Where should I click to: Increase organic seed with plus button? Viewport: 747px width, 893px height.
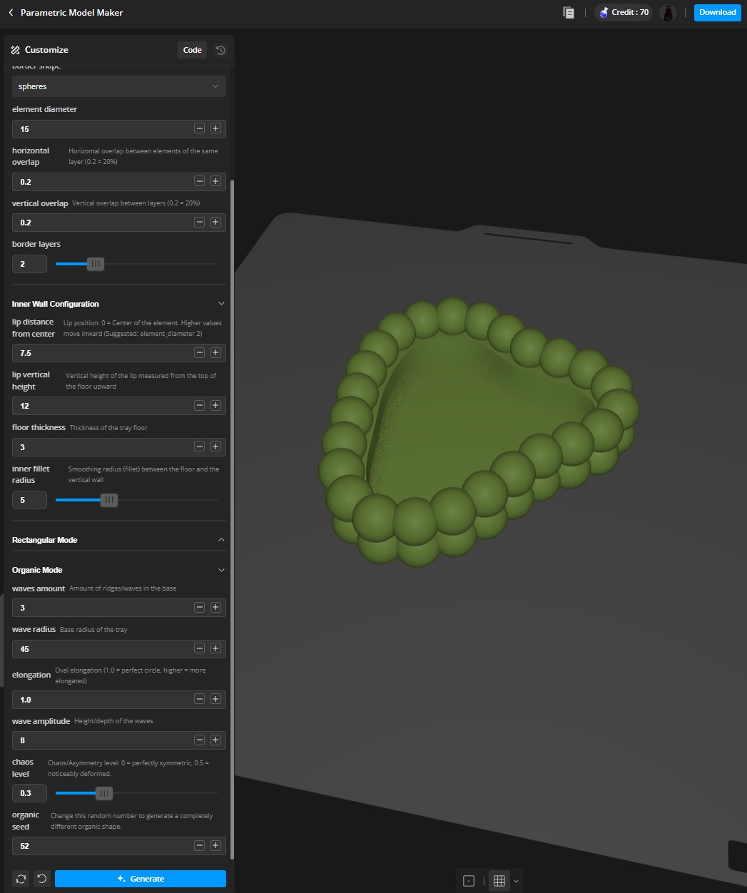point(215,846)
